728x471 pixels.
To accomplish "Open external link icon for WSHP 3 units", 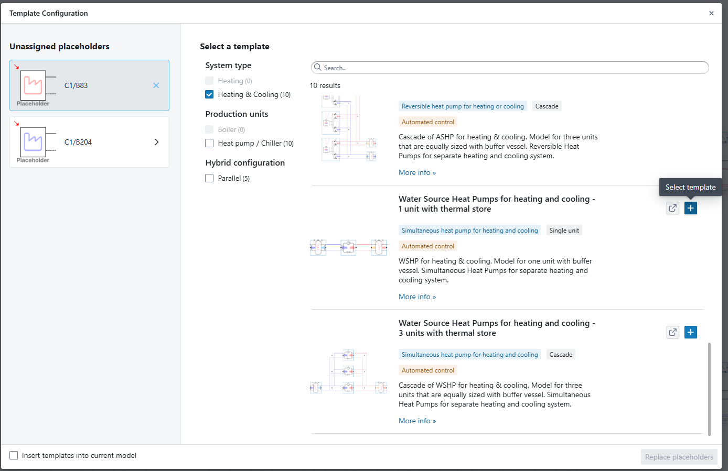I will point(672,332).
